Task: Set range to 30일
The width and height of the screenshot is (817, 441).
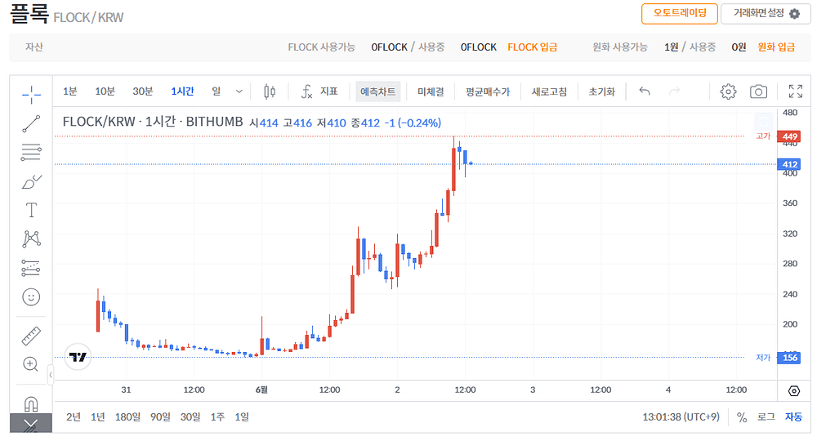Action: click(190, 417)
